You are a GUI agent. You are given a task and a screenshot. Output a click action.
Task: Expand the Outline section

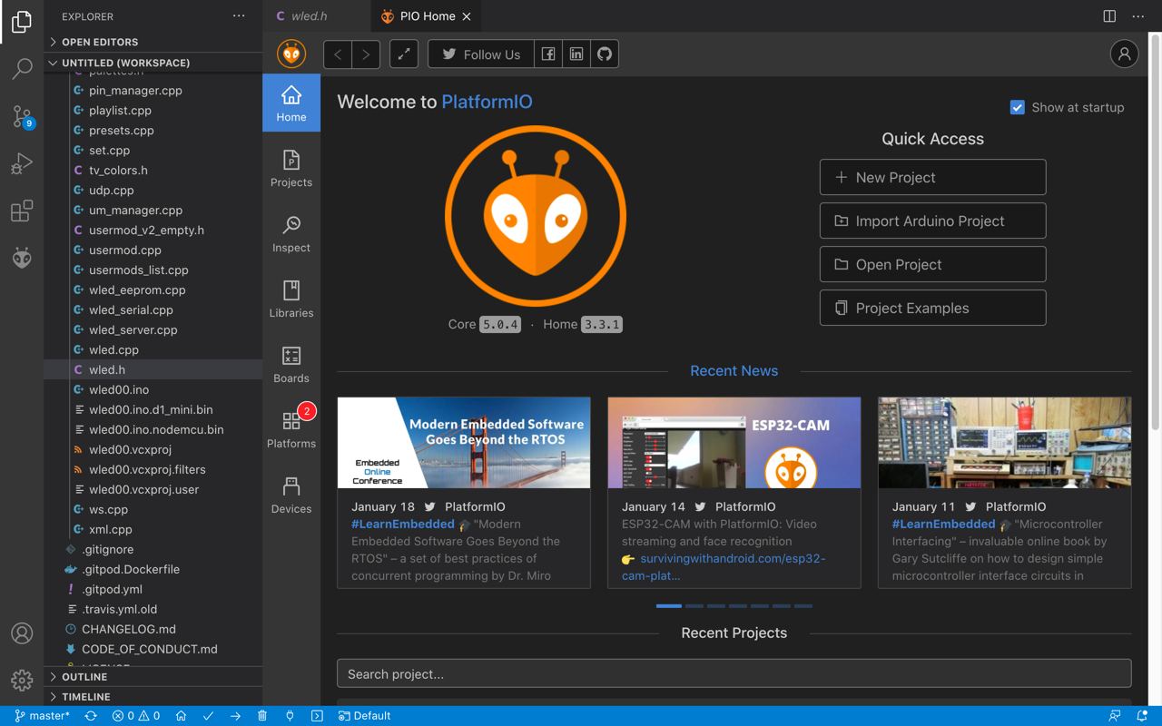point(153,677)
